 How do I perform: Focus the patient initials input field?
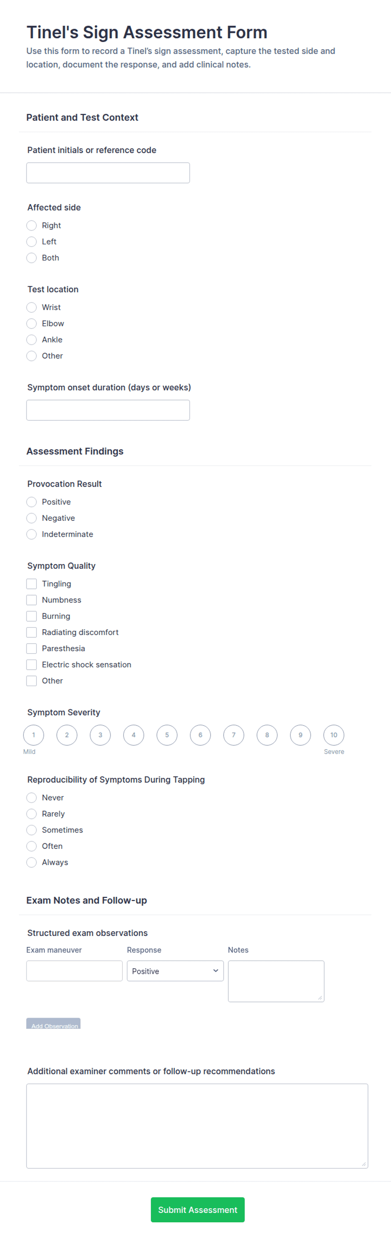point(108,173)
